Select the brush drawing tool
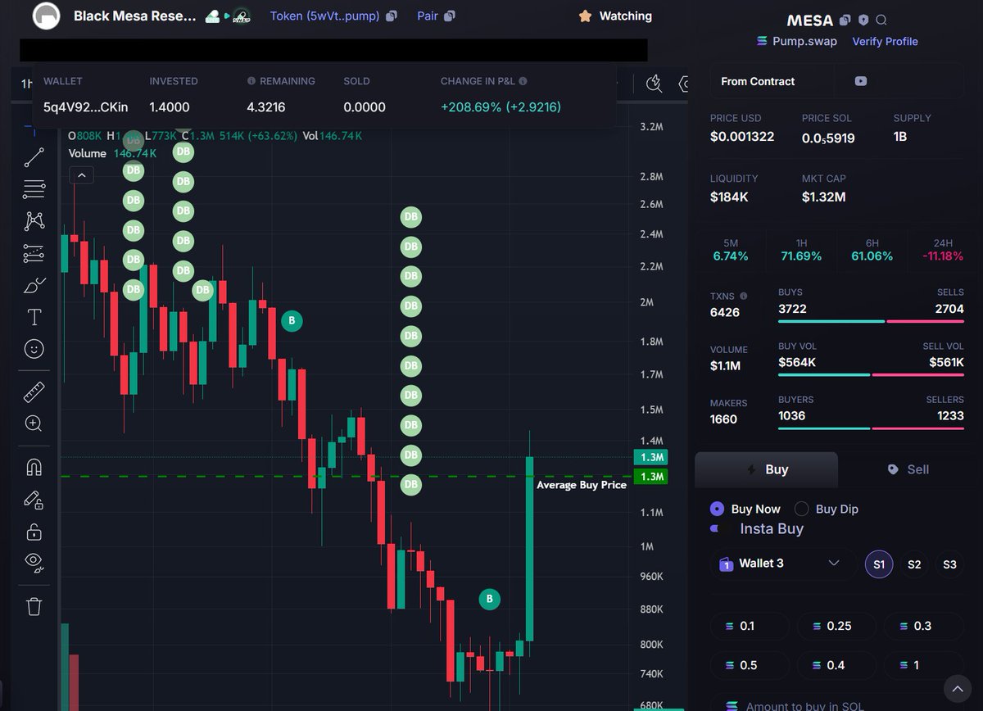Viewport: 983px width, 711px height. [x=34, y=285]
